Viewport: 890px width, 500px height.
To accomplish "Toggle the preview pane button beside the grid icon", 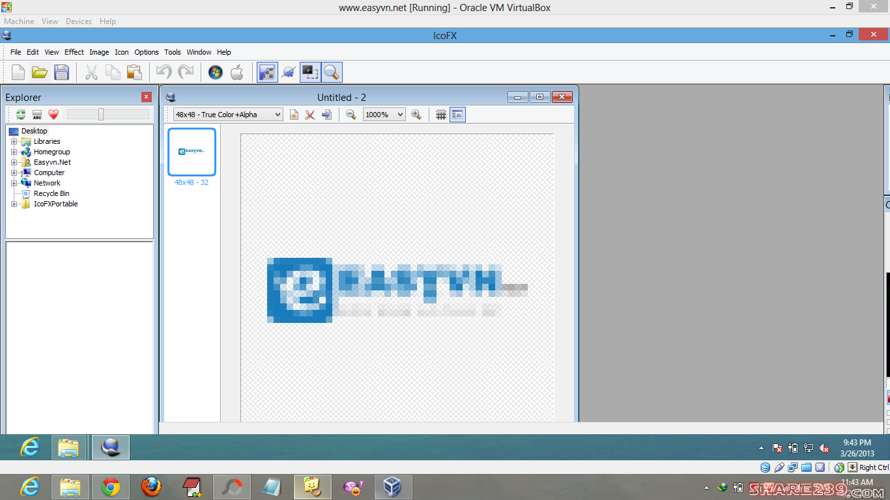I will coord(457,115).
